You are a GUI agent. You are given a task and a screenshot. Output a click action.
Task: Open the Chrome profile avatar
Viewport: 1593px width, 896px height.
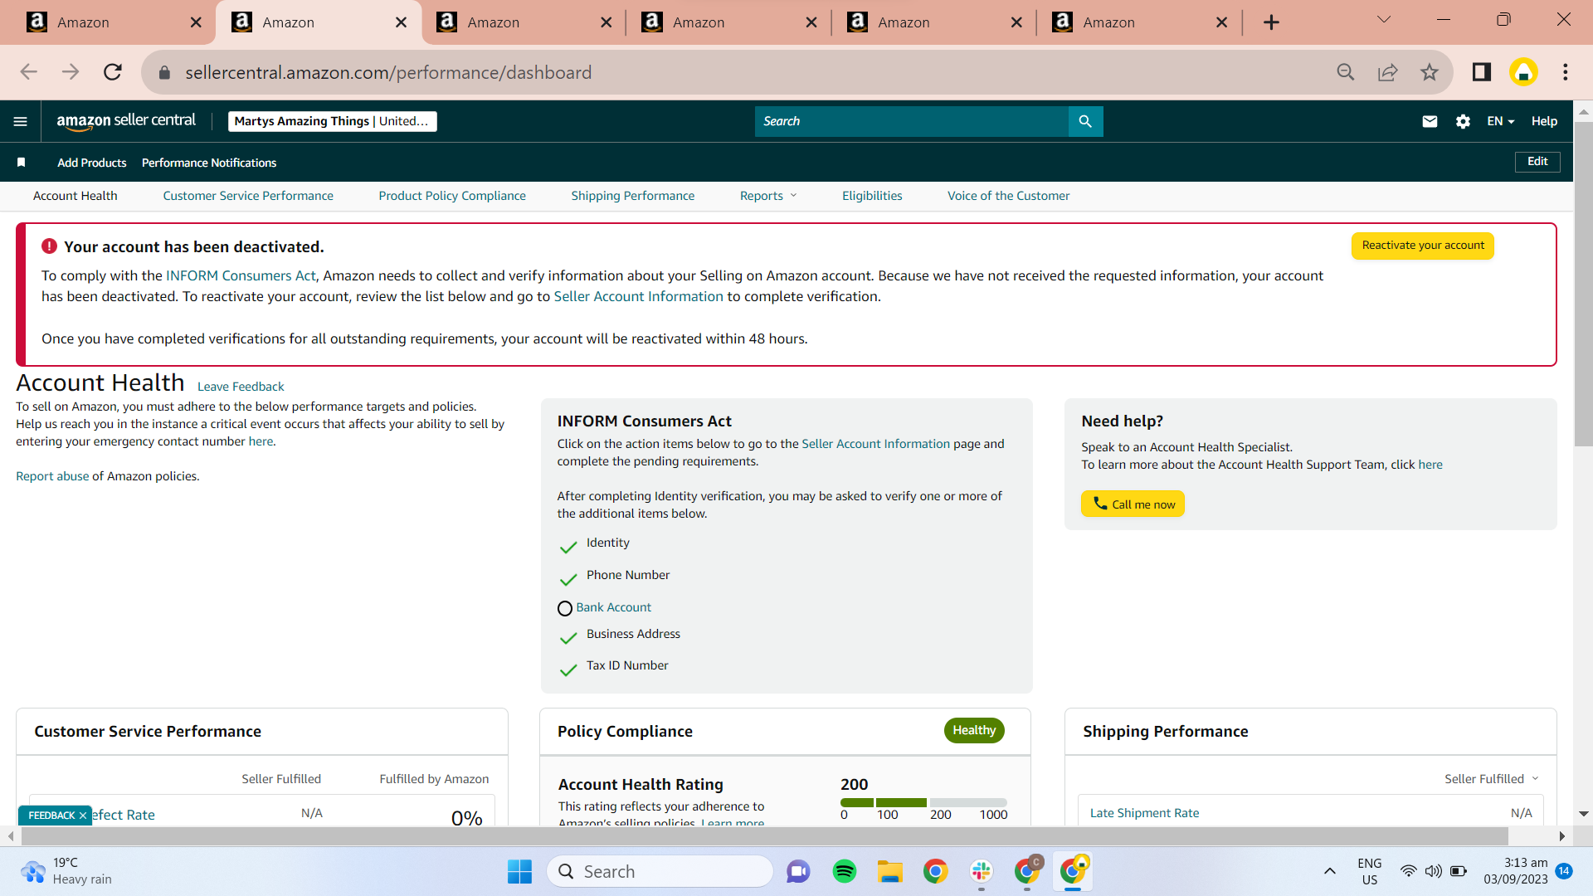click(x=1523, y=72)
